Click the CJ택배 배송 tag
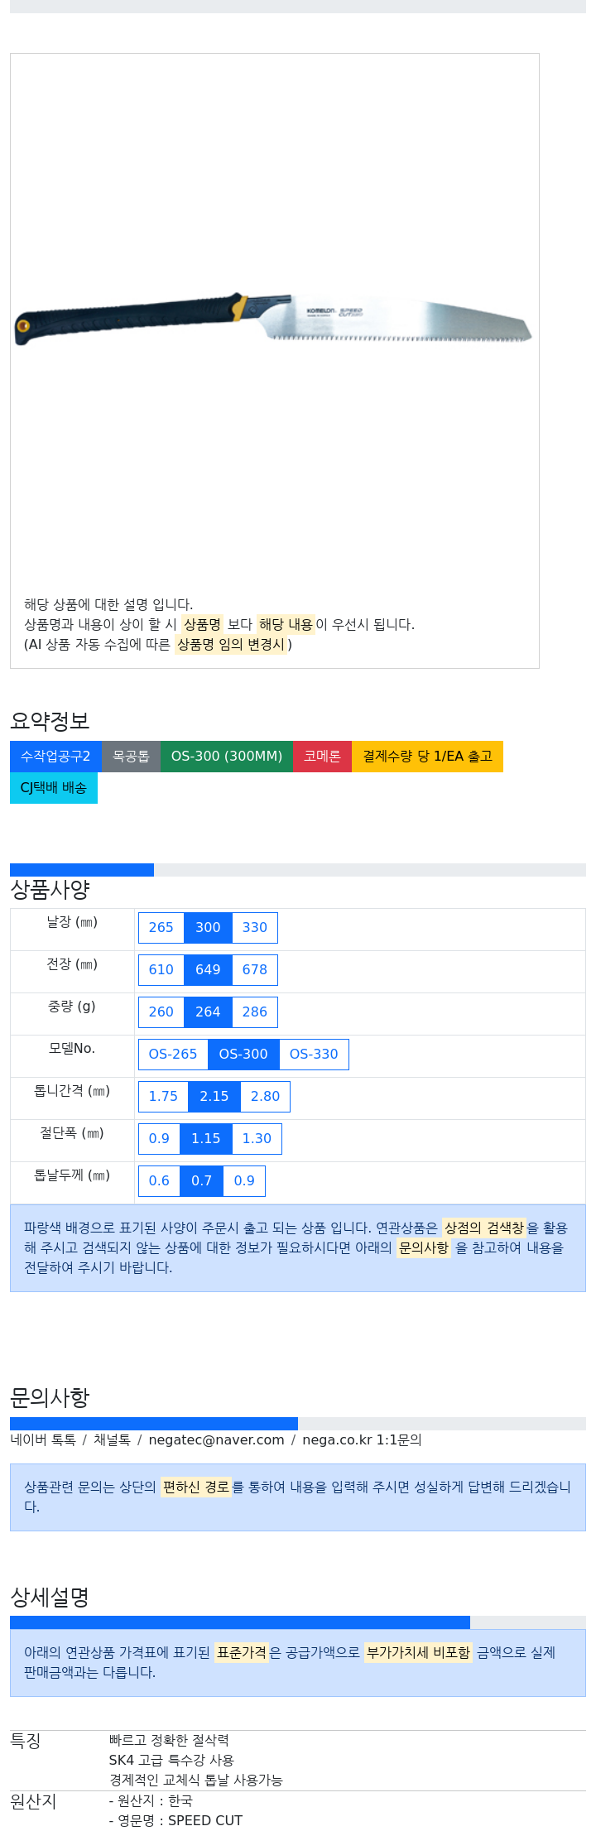596x1831 pixels. point(54,788)
